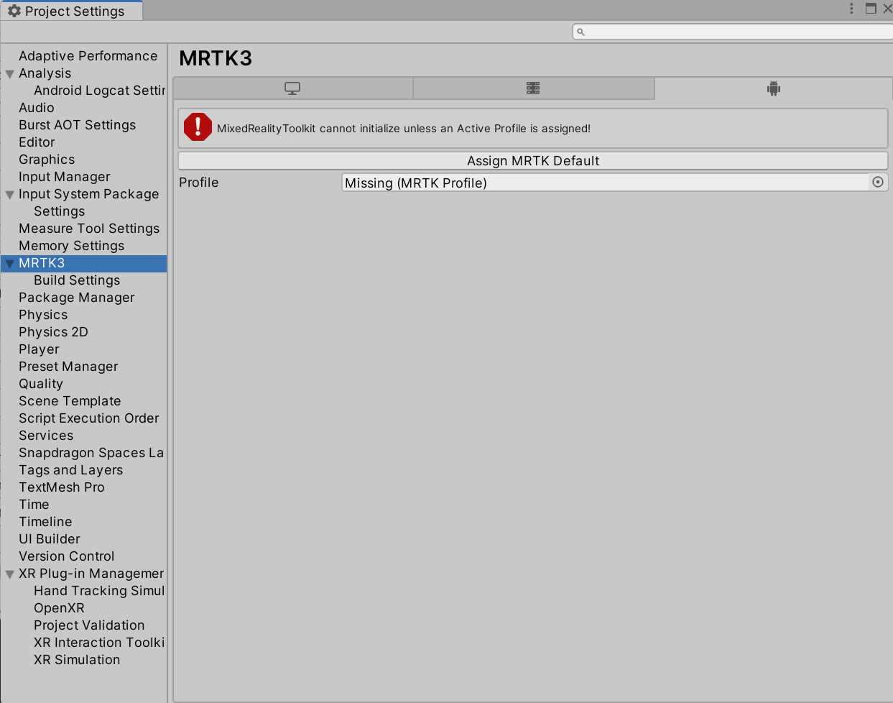893x703 pixels.
Task: Focus the settings search field
Action: point(733,32)
